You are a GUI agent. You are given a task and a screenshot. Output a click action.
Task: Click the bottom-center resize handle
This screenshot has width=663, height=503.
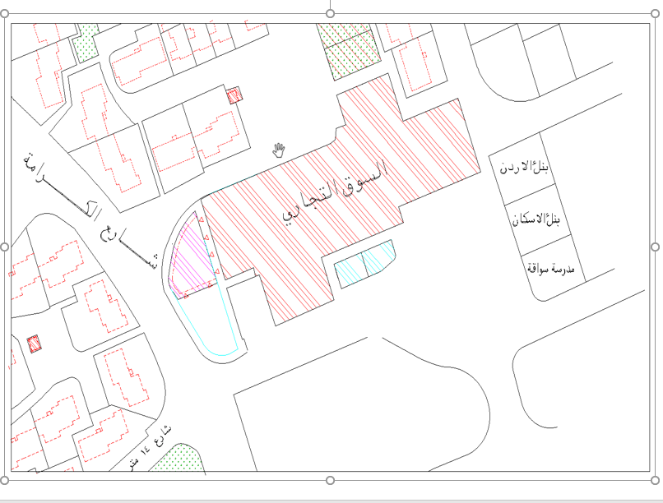pos(330,480)
